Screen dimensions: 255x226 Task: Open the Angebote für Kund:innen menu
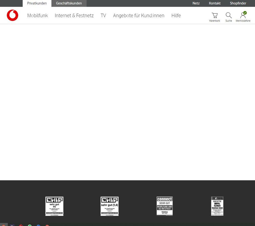click(x=139, y=16)
